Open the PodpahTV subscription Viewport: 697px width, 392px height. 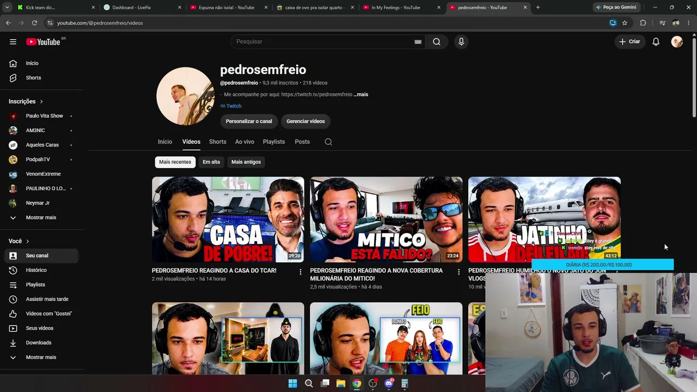point(42,160)
